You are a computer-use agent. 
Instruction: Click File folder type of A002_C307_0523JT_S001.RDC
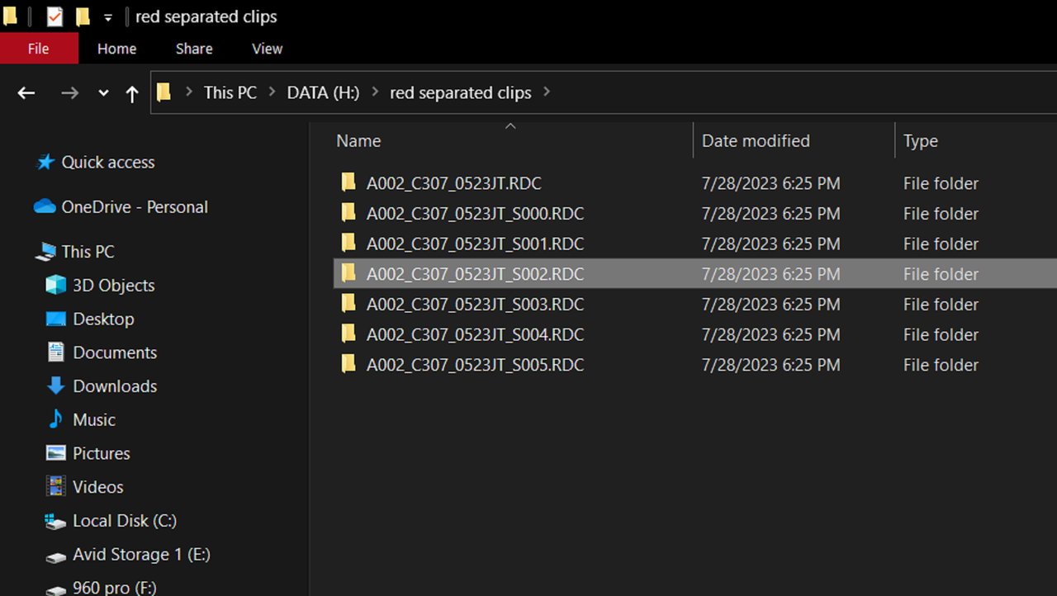(x=941, y=244)
